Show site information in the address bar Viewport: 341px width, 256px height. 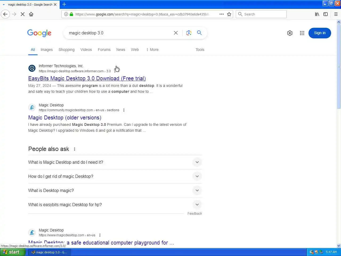(66, 14)
